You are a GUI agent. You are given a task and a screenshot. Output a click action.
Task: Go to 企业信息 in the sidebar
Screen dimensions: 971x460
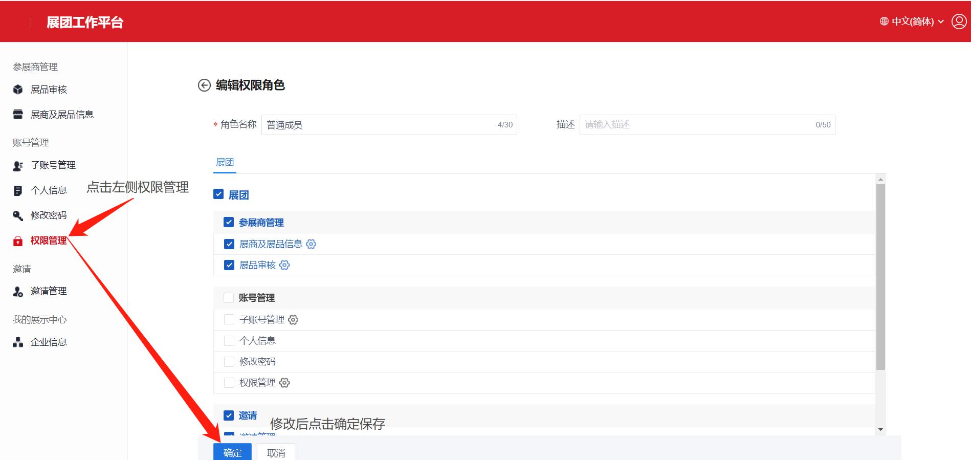click(49, 342)
